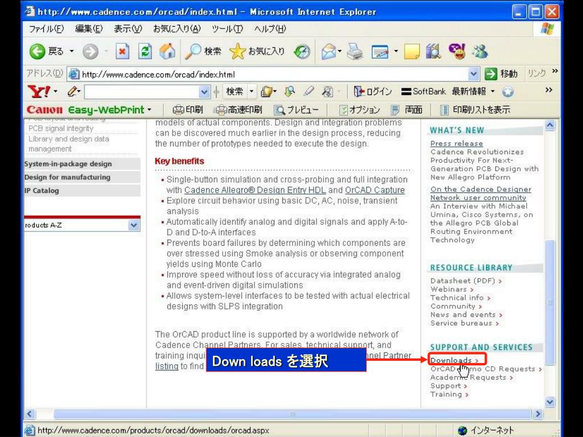Click the SoftBank 最新情報 toolbar button
The height and width of the screenshot is (437, 583).
[448, 92]
